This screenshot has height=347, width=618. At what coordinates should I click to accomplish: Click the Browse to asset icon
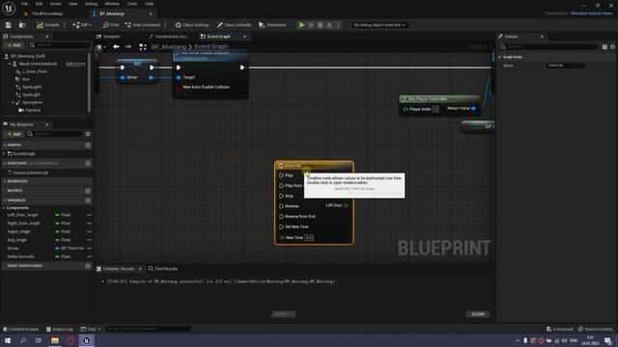point(22,25)
